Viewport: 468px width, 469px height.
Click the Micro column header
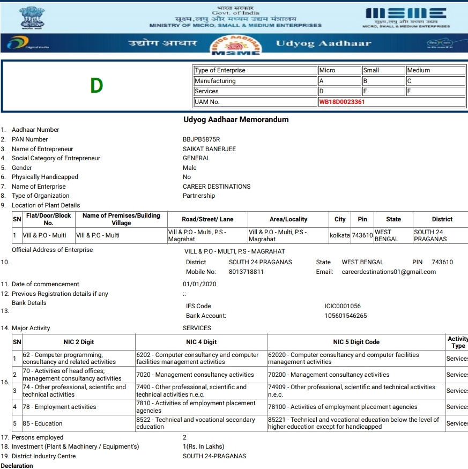pos(339,70)
